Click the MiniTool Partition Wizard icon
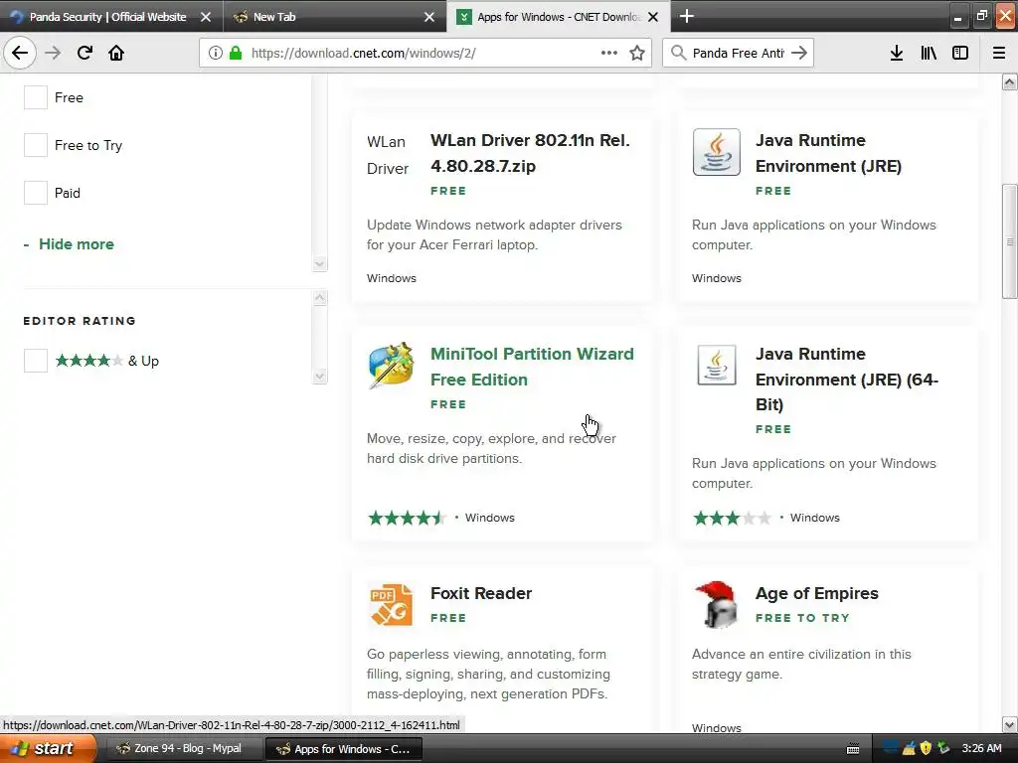1018x763 pixels. 391,366
